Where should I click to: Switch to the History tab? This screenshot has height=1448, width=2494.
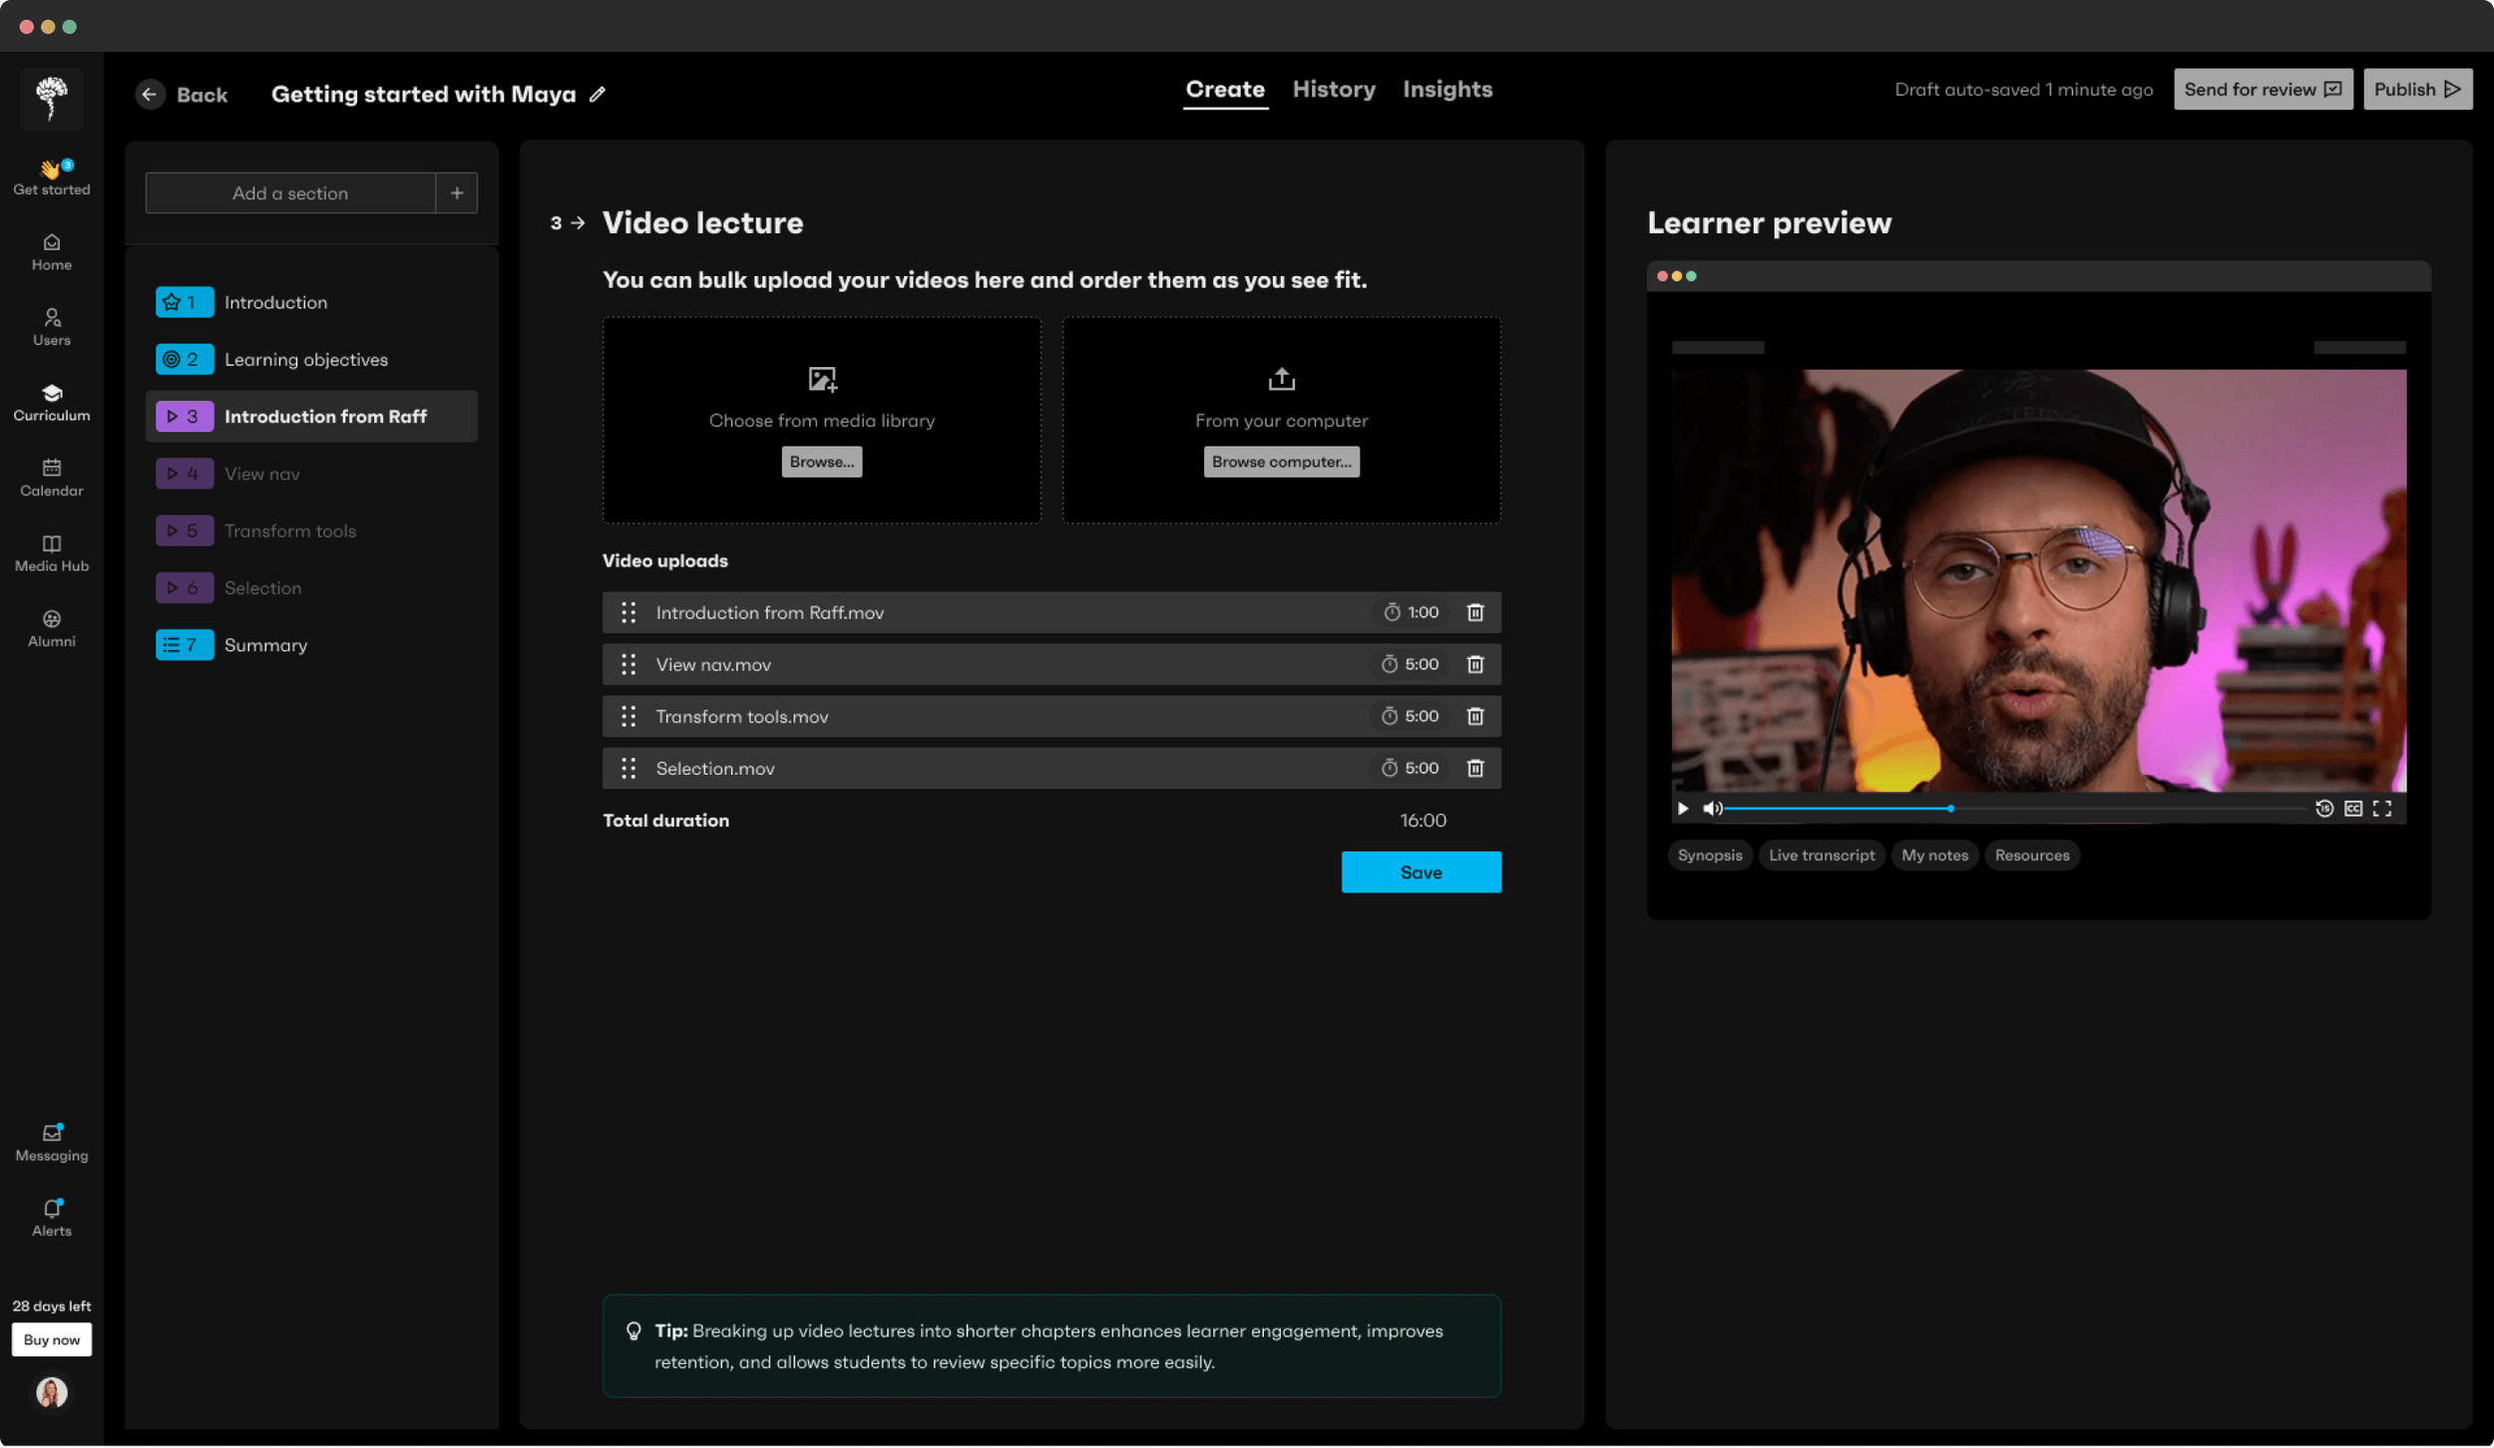(1334, 89)
